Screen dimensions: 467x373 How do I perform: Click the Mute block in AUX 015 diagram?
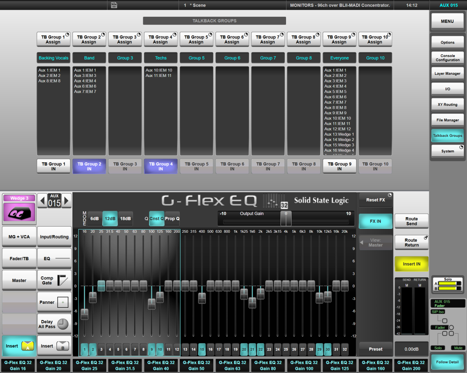(x=458, y=348)
